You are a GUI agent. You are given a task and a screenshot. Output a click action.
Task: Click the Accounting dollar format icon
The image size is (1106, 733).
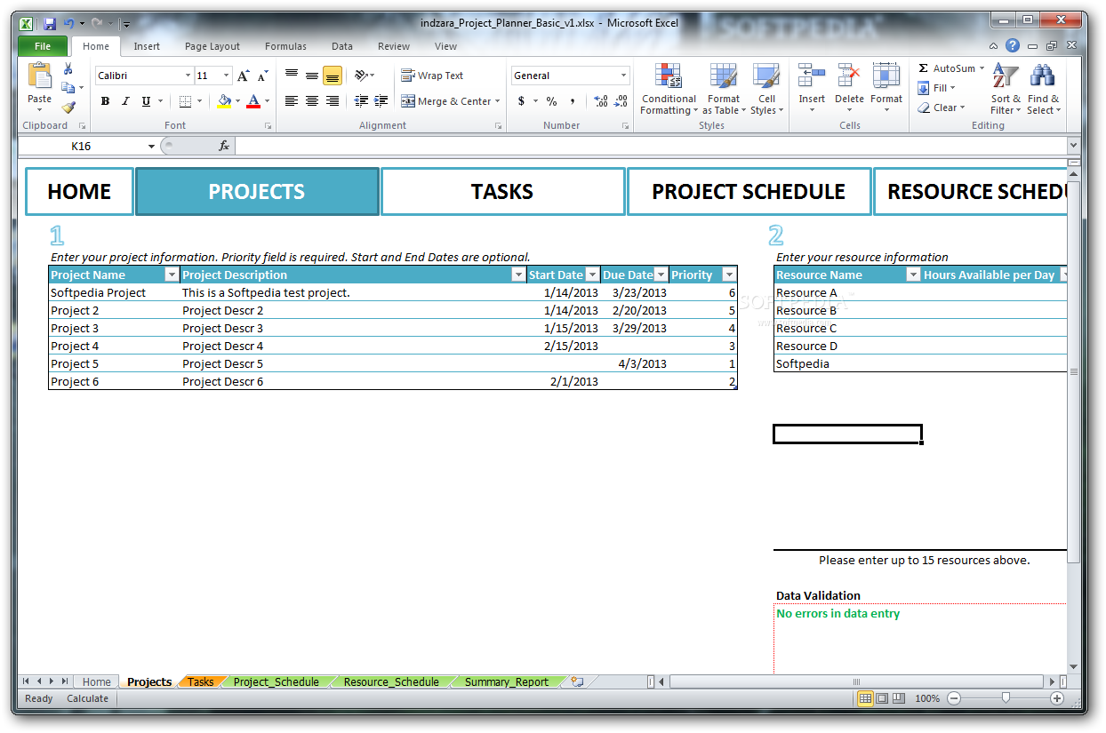521,101
